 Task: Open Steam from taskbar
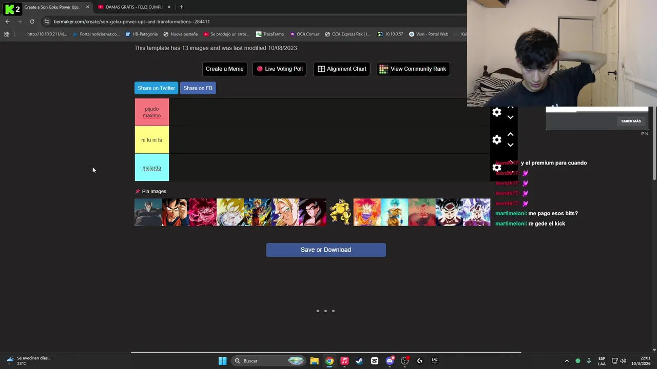tap(359, 361)
